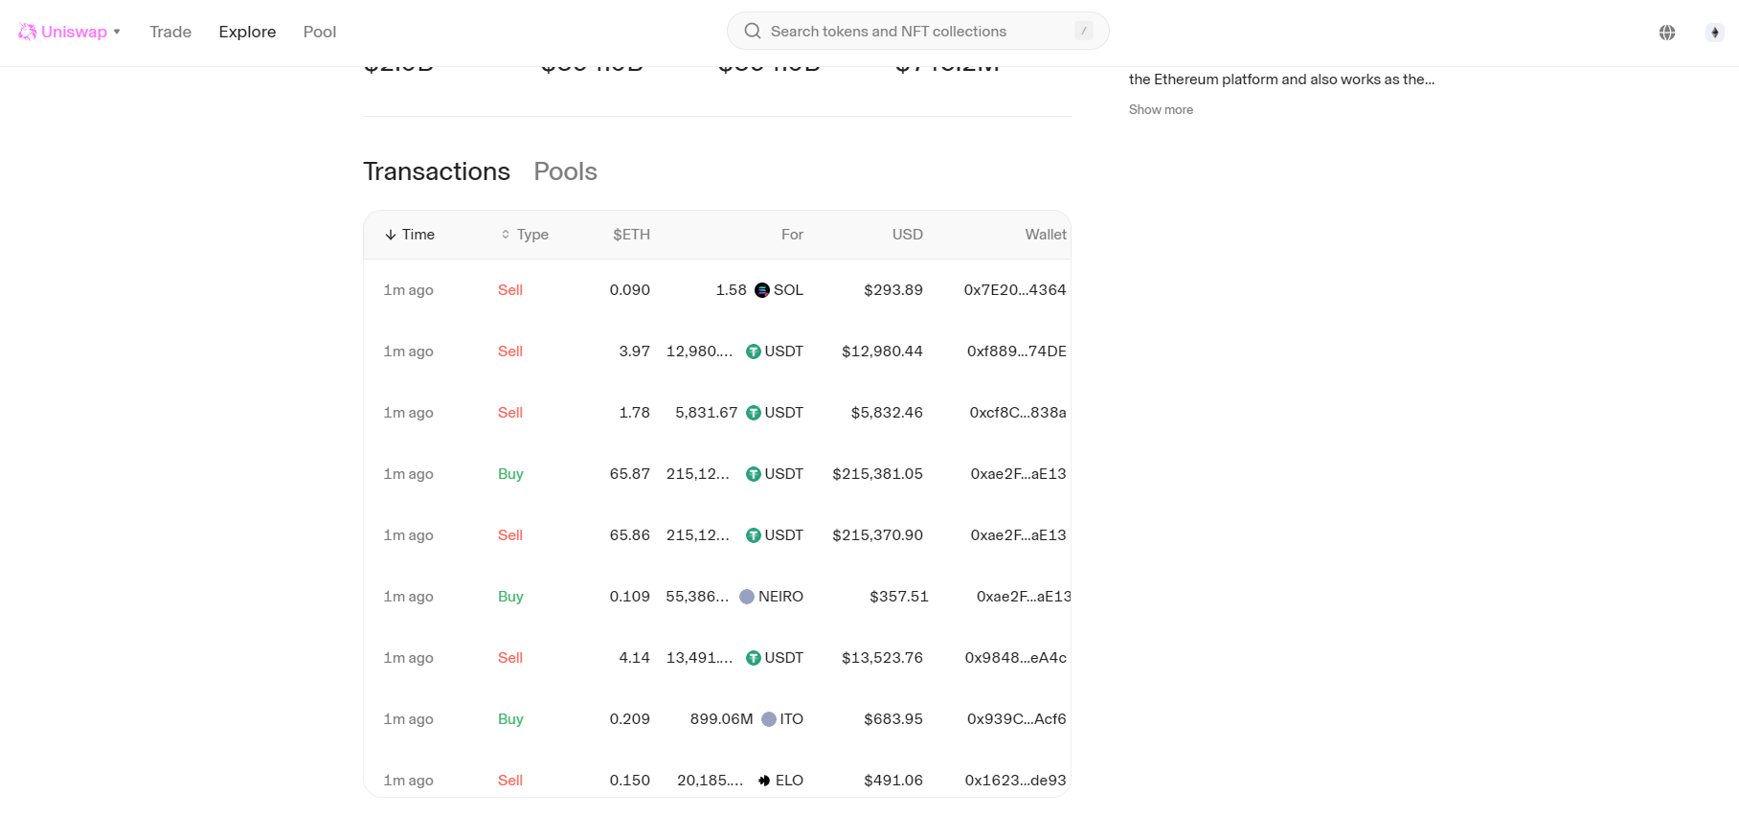Image resolution: width=1739 pixels, height=816 pixels.
Task: Open the Trade menu item
Action: click(170, 32)
